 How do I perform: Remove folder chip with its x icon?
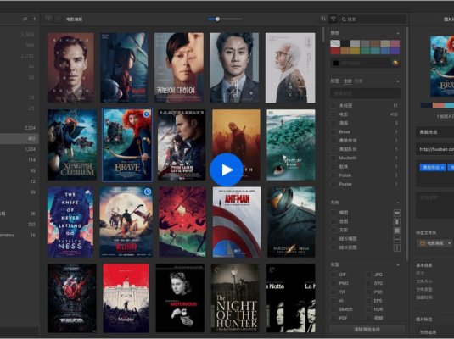coord(449,243)
